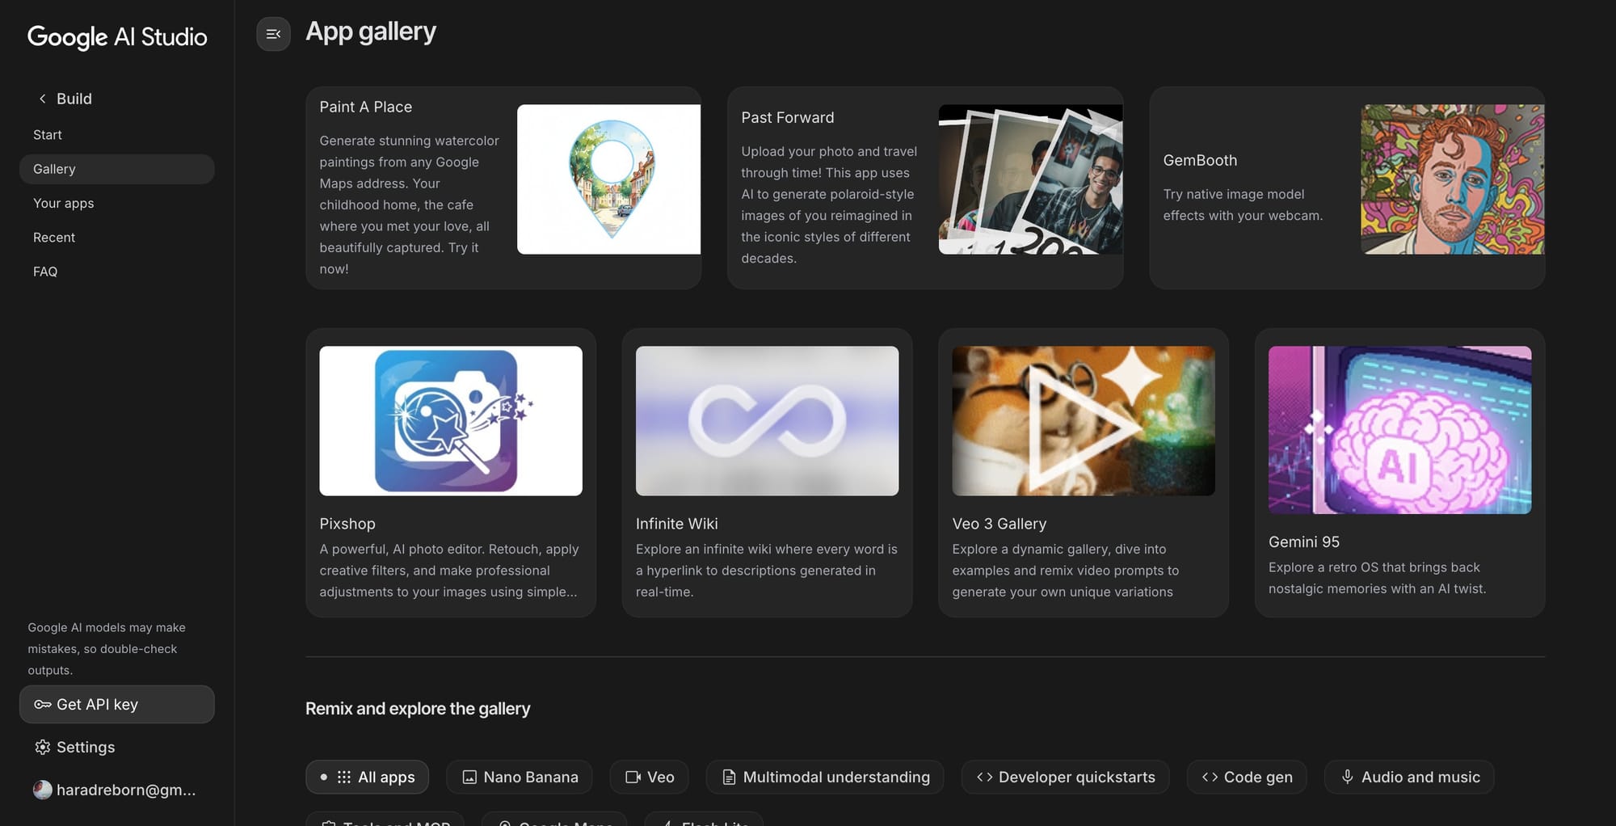1616x826 pixels.
Task: Collapse the Build section with the back chevron
Action: [42, 98]
